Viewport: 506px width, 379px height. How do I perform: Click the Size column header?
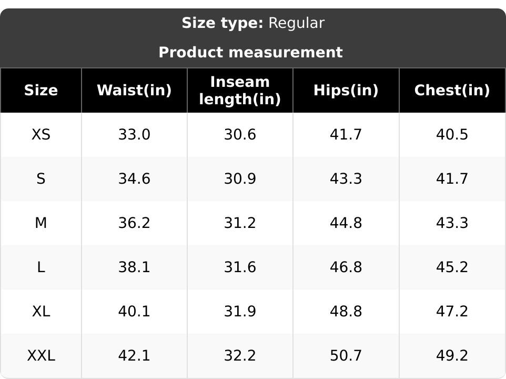click(41, 90)
